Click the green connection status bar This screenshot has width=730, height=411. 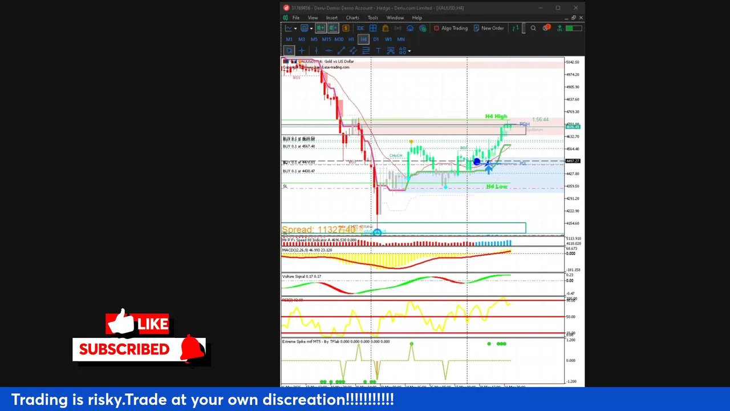pos(574,28)
